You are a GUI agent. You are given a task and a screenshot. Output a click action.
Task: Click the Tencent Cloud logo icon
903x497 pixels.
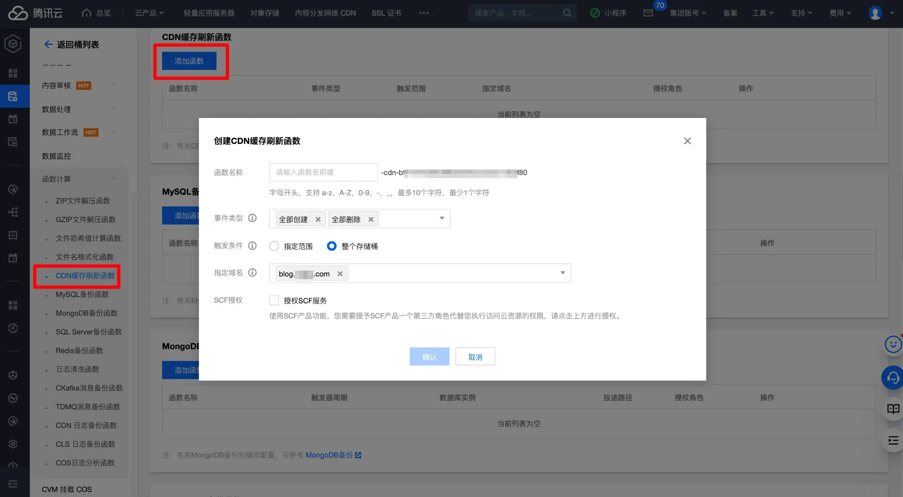click(18, 13)
